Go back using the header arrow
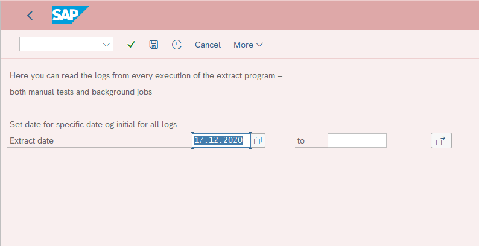The height and width of the screenshot is (246, 479). pos(30,16)
